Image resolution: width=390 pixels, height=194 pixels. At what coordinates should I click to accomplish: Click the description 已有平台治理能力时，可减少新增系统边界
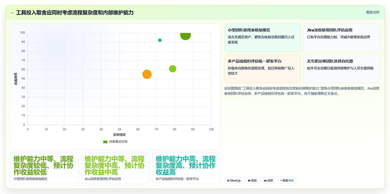coord(339,37)
